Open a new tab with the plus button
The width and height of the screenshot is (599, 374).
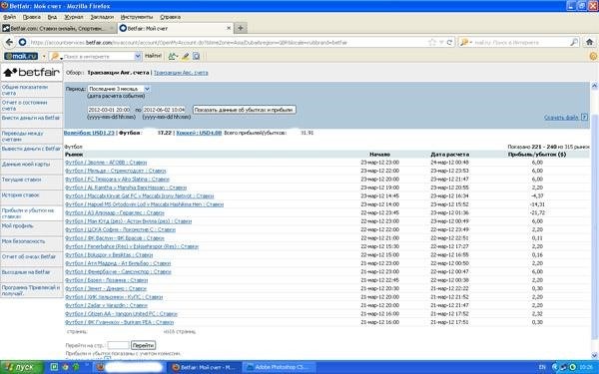point(241,28)
